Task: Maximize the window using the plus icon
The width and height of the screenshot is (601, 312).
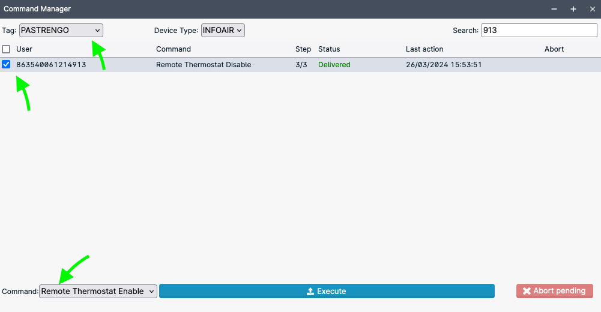Action: 573,9
